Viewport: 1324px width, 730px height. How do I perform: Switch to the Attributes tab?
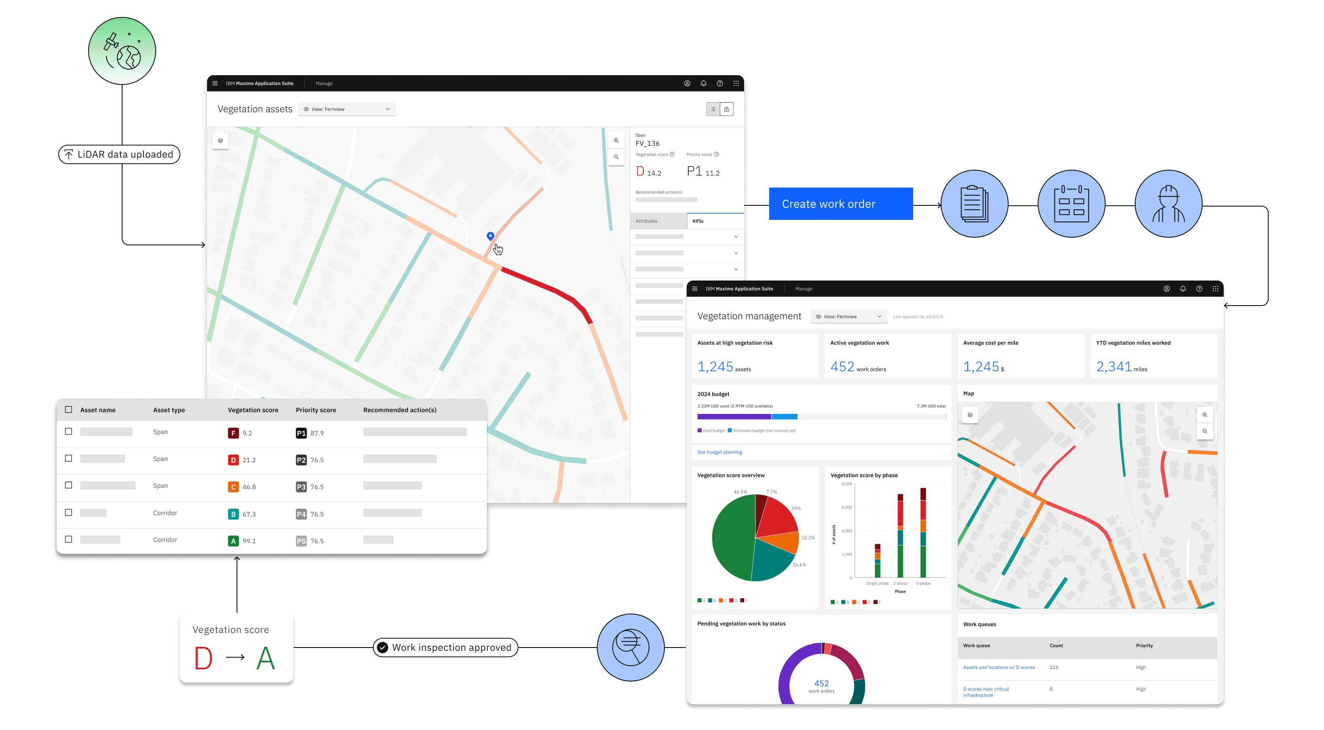pyautogui.click(x=658, y=221)
